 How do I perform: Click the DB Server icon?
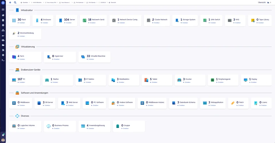coord(39,103)
